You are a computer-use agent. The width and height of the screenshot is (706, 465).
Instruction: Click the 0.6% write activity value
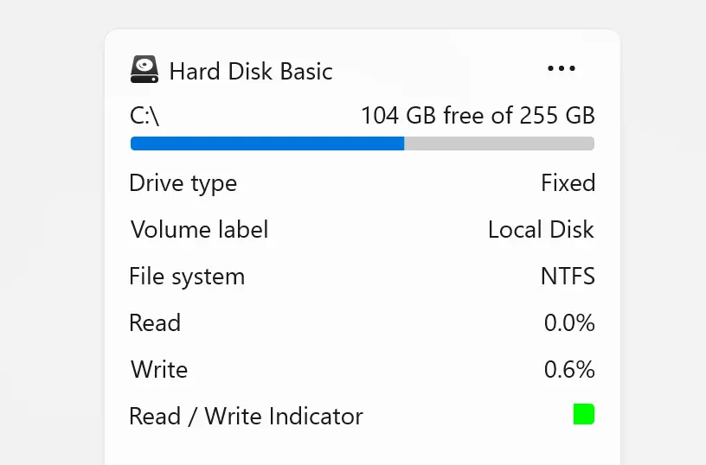tap(569, 370)
